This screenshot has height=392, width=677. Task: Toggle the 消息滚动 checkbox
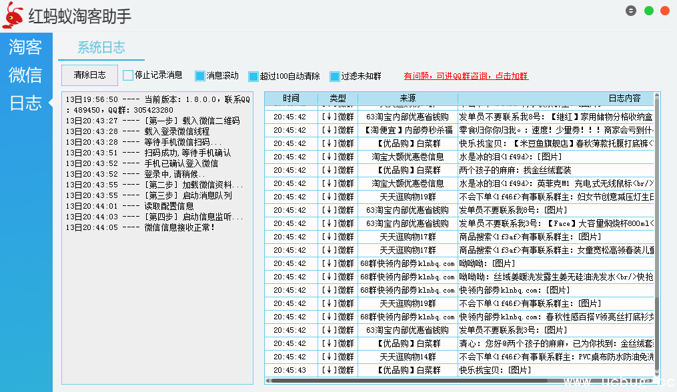[x=200, y=76]
